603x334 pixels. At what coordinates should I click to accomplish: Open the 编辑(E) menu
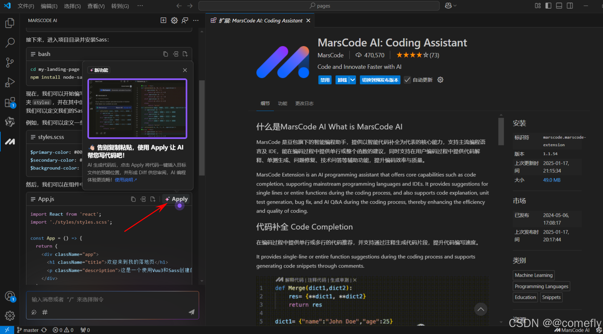[49, 6]
